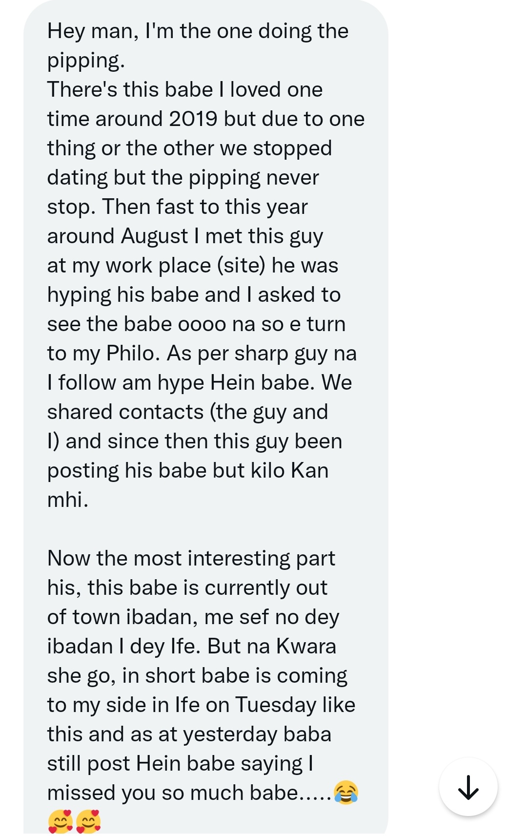
Task: Tap the scroll-to-bottom down arrow button
Action: (x=468, y=787)
